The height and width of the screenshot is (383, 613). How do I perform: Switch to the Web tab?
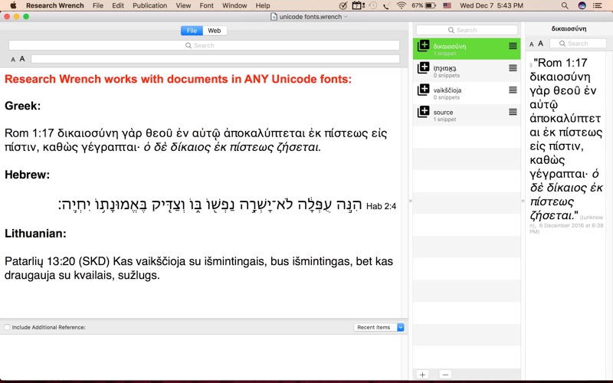coord(215,31)
